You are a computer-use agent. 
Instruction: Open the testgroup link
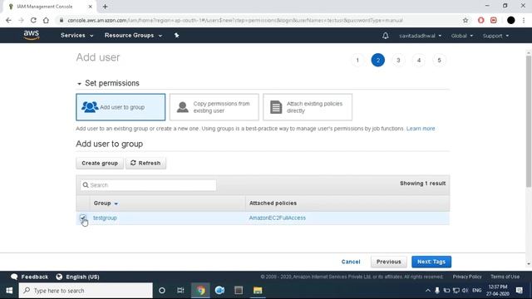coord(105,218)
